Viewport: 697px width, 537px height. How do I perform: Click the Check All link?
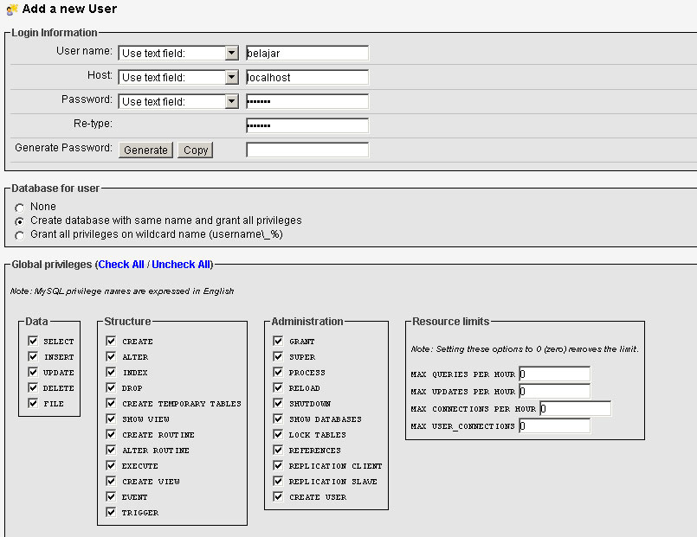[121, 264]
